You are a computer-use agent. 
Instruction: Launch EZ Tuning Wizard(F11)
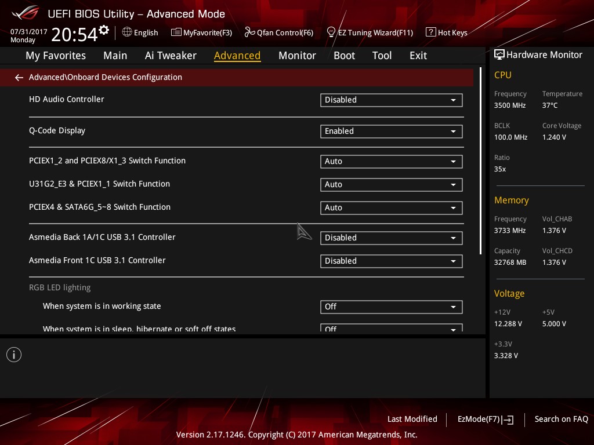370,32
